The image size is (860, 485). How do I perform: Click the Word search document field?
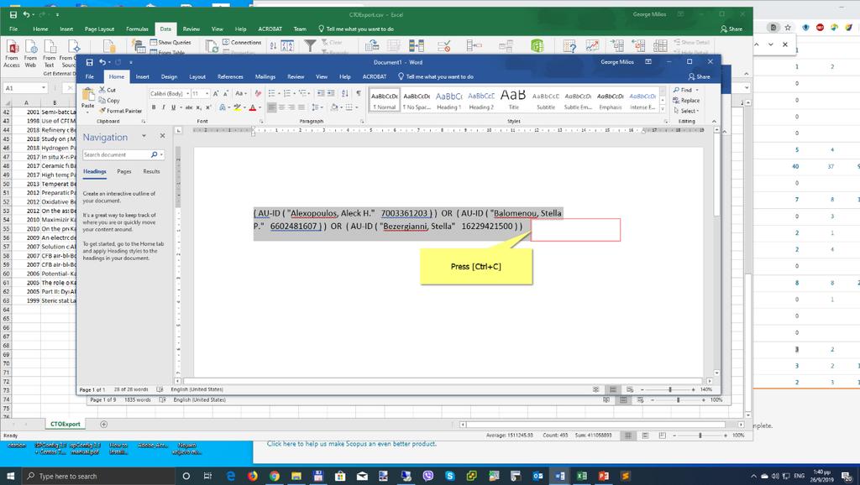point(116,155)
